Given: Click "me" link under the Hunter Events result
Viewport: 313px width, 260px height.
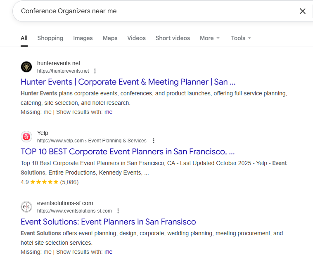Looking at the screenshot, I should pos(108,112).
